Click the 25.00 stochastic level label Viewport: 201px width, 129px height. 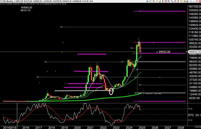tap(190, 120)
